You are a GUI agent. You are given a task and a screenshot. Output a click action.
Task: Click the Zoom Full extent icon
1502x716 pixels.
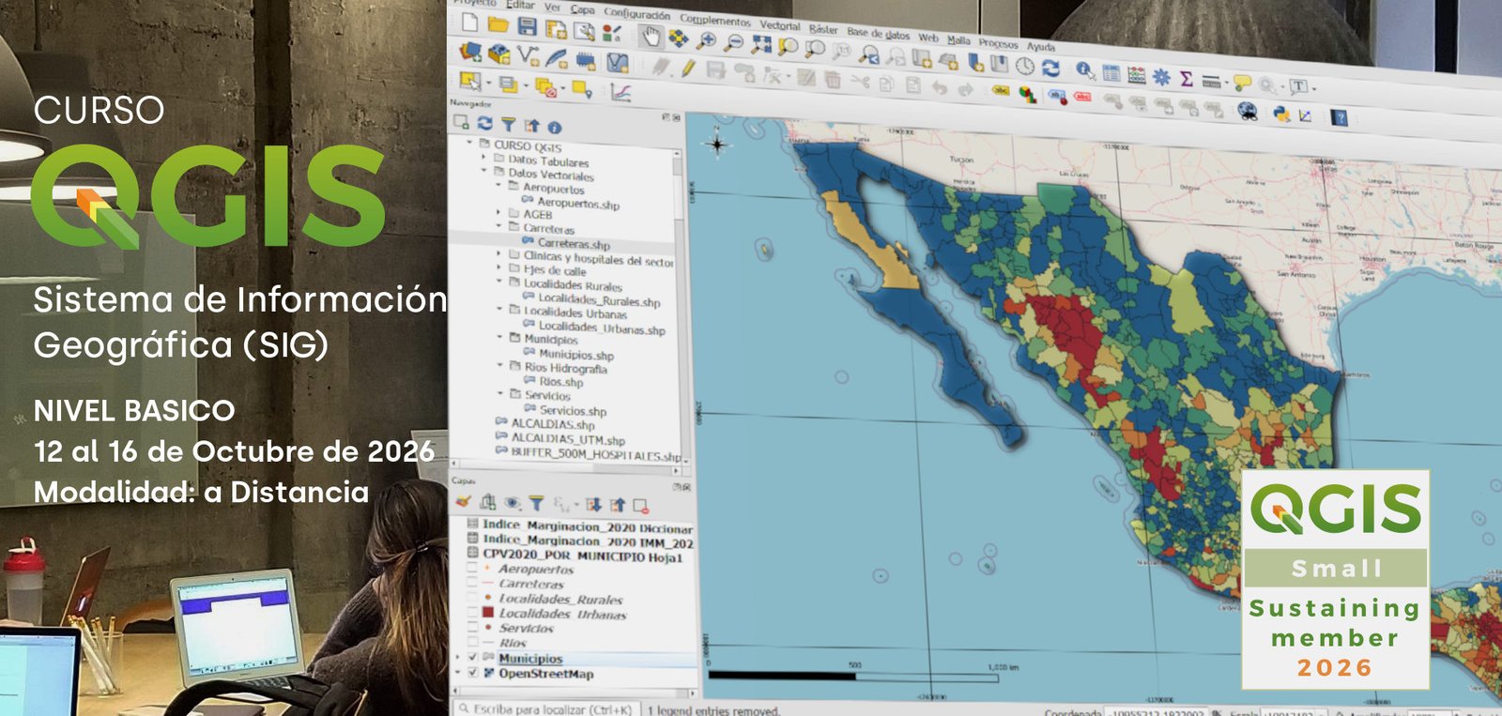click(760, 43)
